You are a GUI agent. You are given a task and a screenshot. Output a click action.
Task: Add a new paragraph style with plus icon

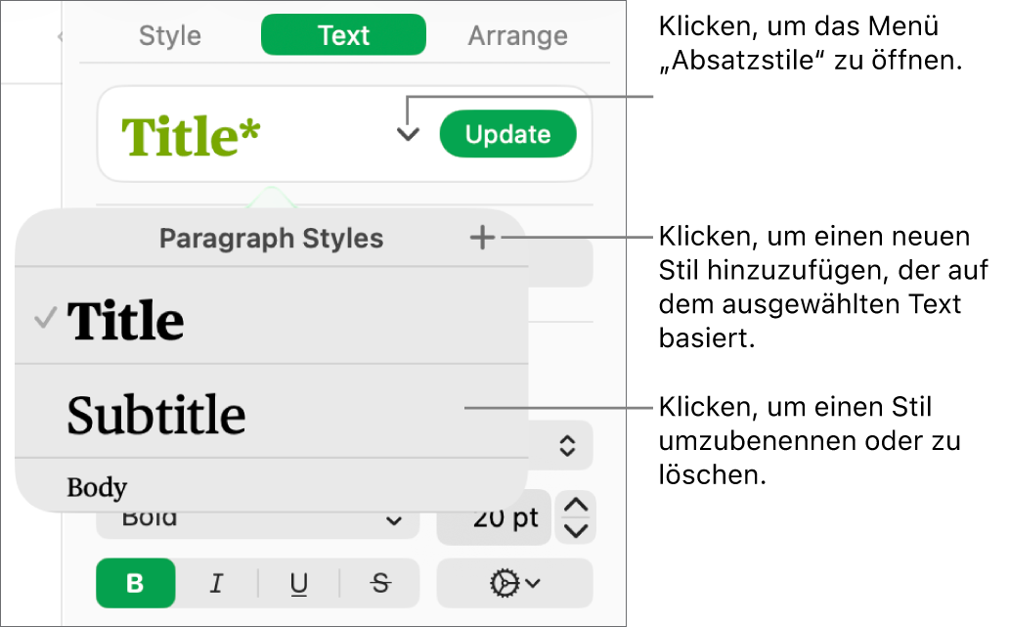tap(482, 238)
